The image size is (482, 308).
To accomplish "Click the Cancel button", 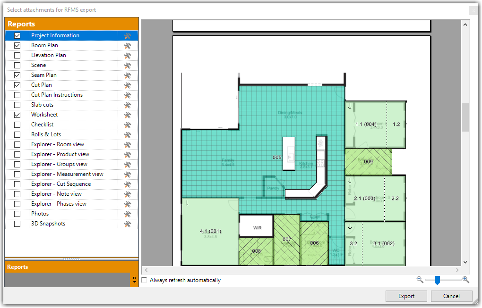I will tap(451, 296).
